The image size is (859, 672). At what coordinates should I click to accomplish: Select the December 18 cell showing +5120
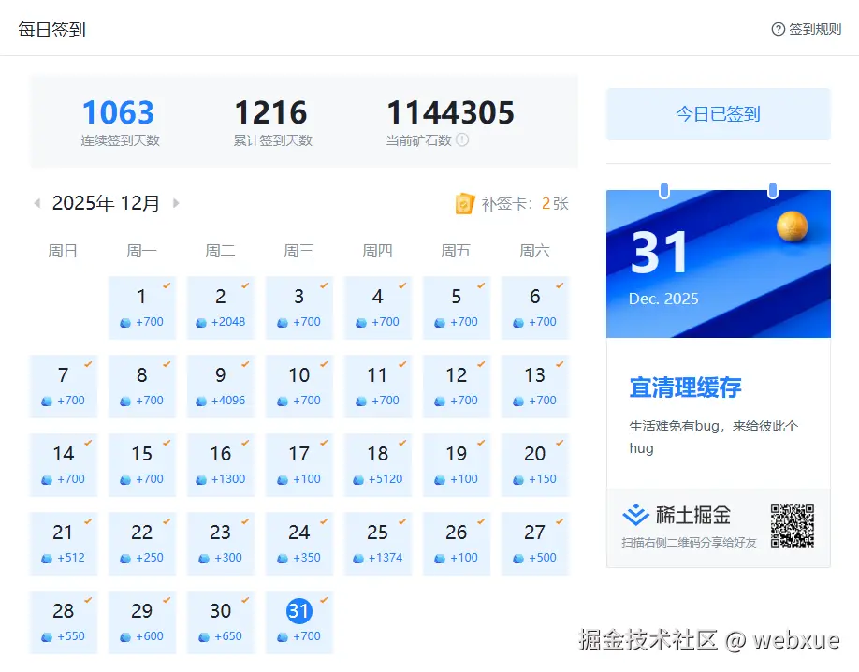coord(378,464)
